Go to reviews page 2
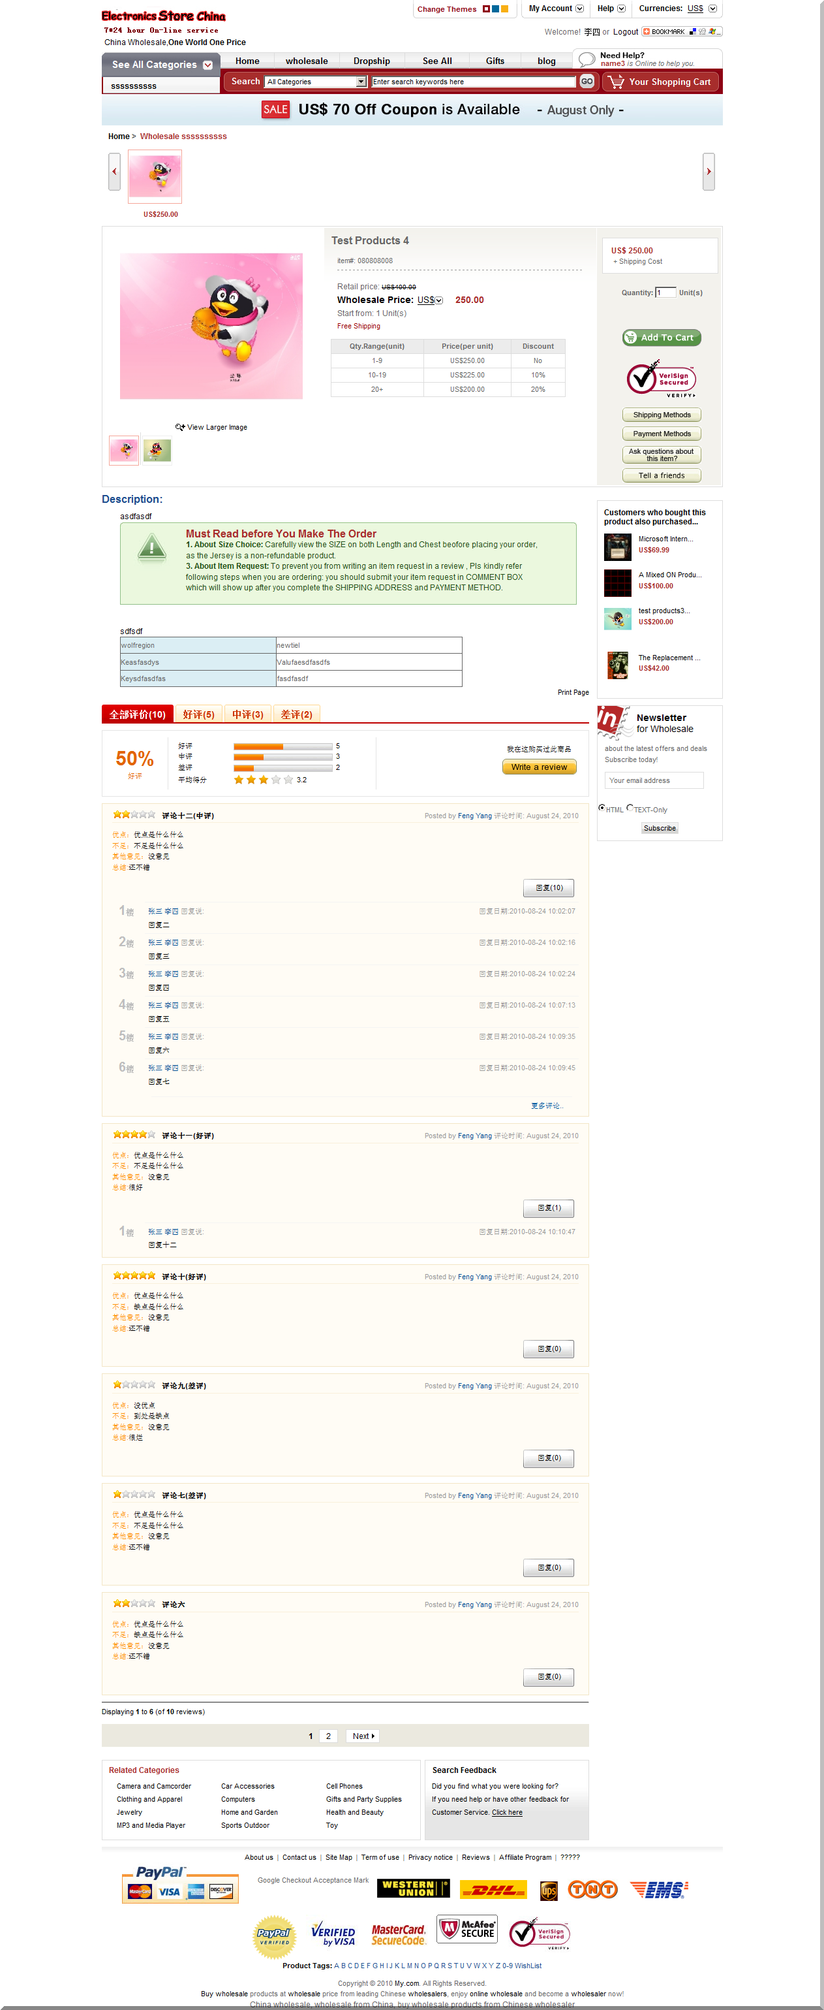This screenshot has width=824, height=2010. click(x=328, y=1737)
